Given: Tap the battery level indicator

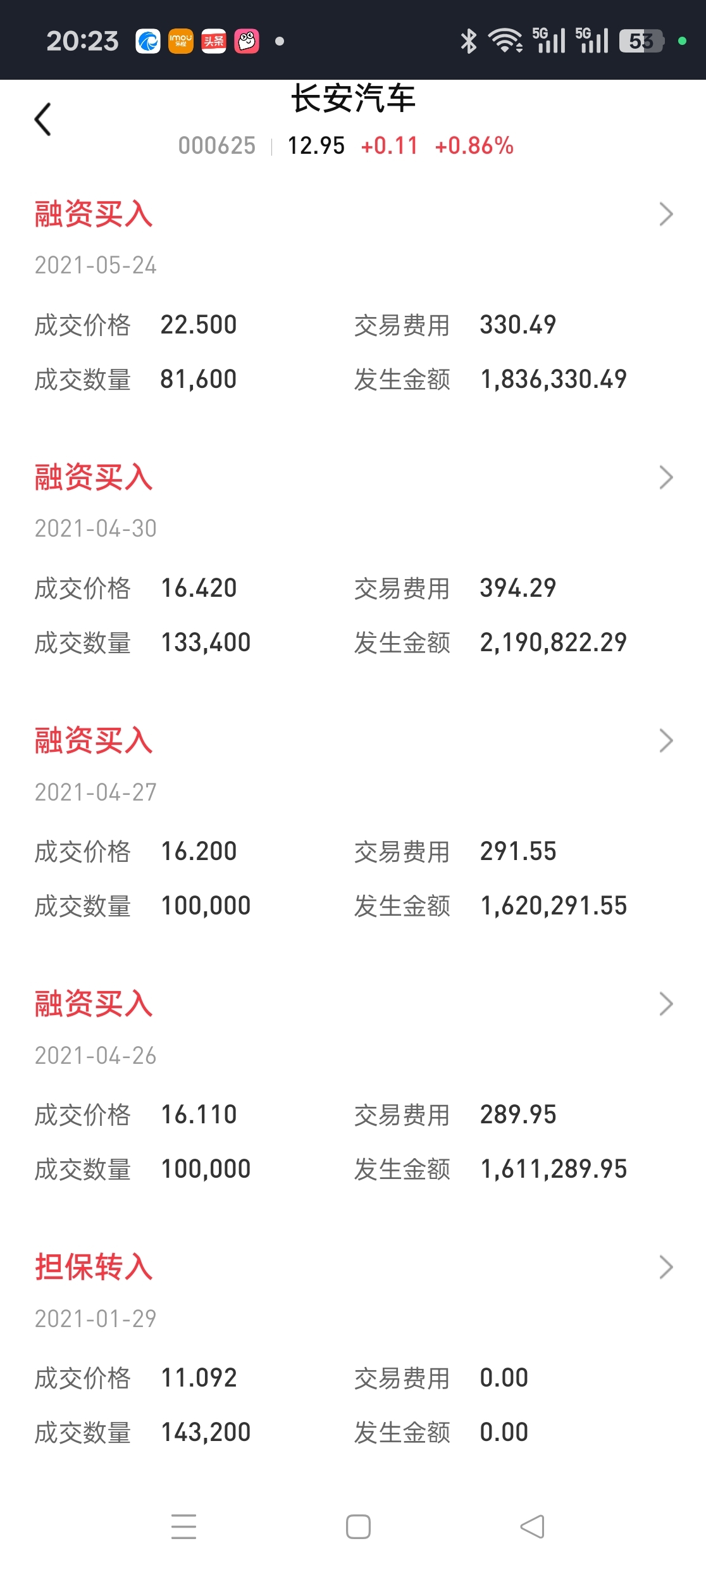Looking at the screenshot, I should pyautogui.click(x=641, y=41).
